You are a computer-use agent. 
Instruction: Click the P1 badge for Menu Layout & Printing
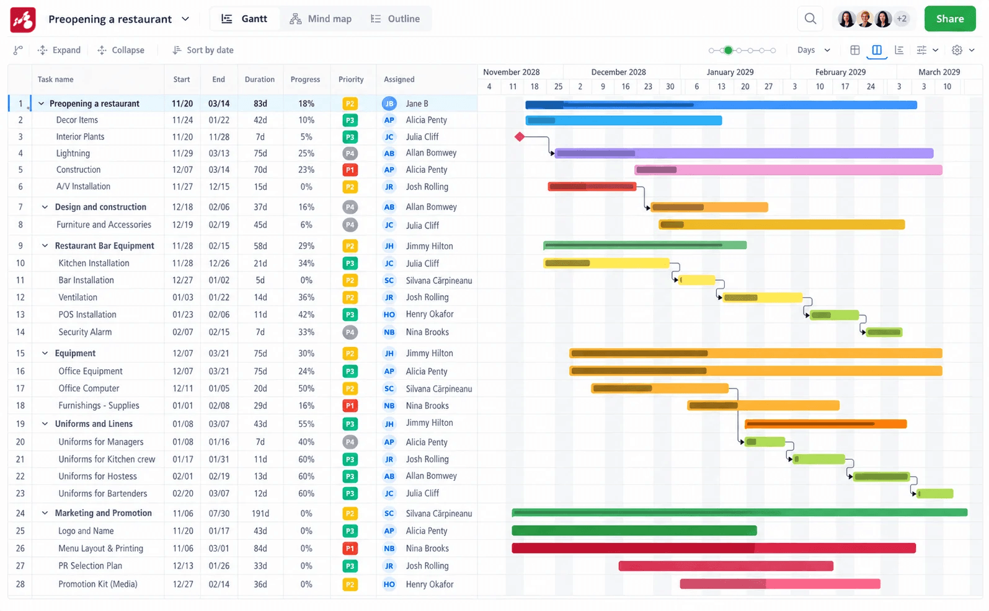[x=350, y=548]
